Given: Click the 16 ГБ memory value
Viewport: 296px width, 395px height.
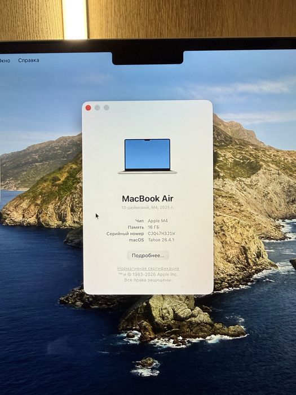Looking at the screenshot, I should 153,227.
